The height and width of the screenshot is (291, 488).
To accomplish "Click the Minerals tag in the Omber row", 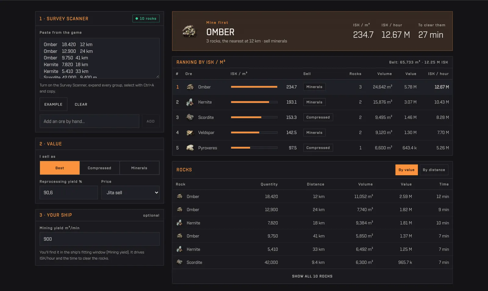I will 314,87.
